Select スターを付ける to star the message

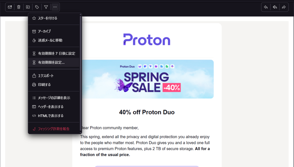(x=48, y=18)
